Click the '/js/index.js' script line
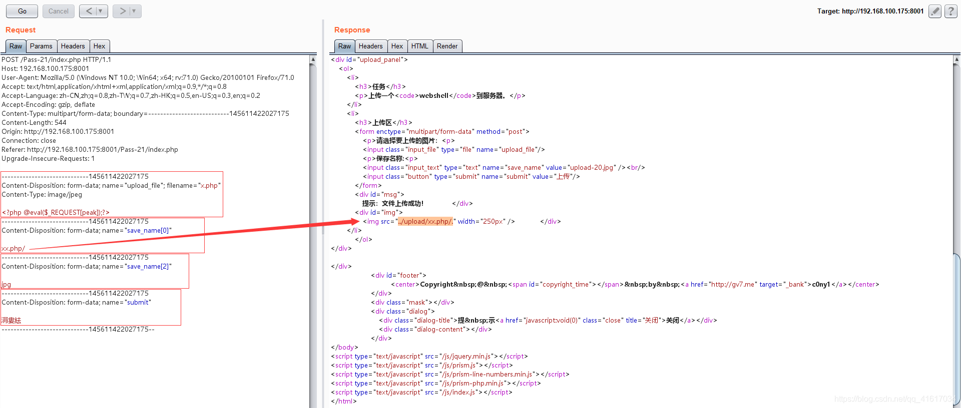The image size is (961, 408). [x=421, y=392]
